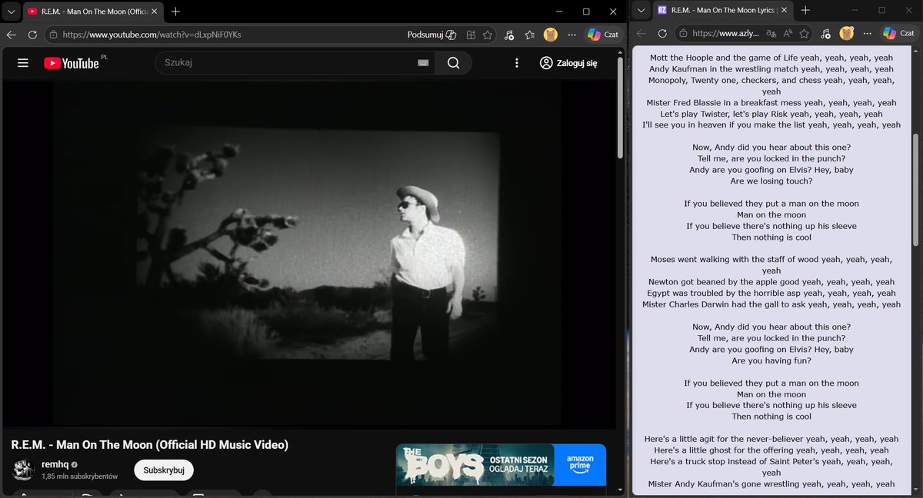Click the YouTube search magnifier button
Screen dimensions: 923x498
click(x=453, y=63)
